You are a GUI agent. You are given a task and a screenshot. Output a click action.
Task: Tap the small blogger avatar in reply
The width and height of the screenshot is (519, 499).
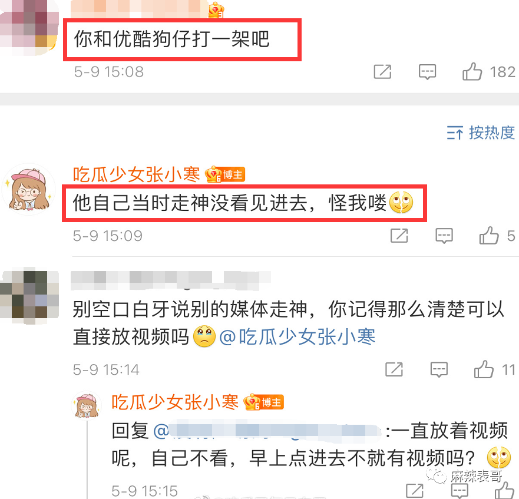click(87, 405)
